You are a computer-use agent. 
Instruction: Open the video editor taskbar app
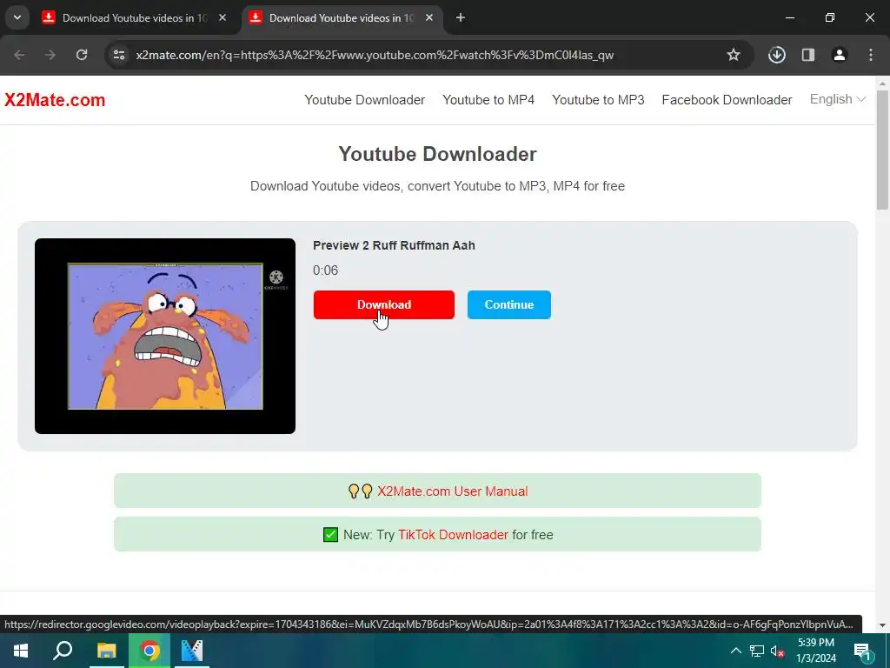tap(191, 651)
